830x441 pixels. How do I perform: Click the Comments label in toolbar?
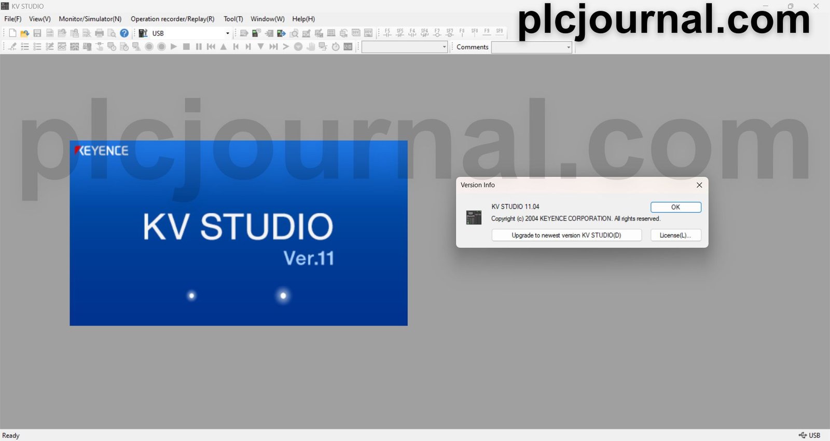(473, 47)
